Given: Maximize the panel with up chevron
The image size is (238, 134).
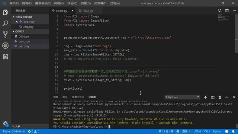Looking at the screenshot, I should pos(227,97).
